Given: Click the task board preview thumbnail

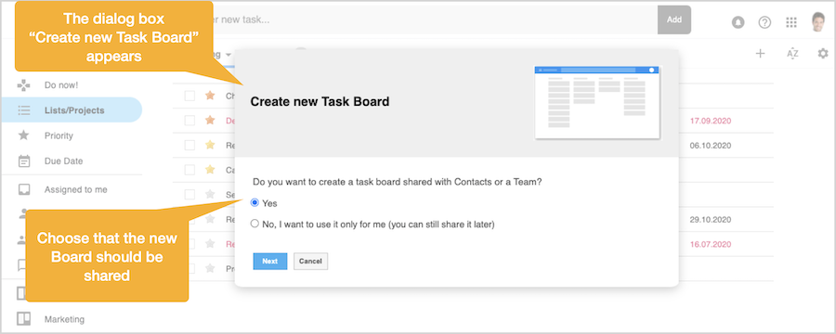Looking at the screenshot, I should click(x=597, y=102).
